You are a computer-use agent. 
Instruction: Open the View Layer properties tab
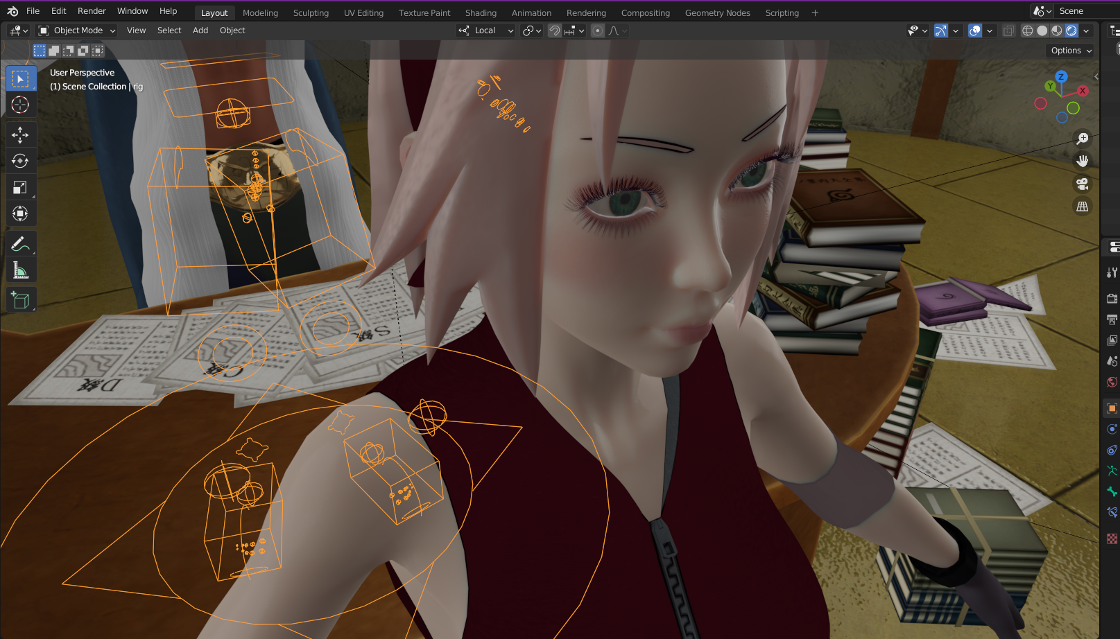click(1112, 340)
